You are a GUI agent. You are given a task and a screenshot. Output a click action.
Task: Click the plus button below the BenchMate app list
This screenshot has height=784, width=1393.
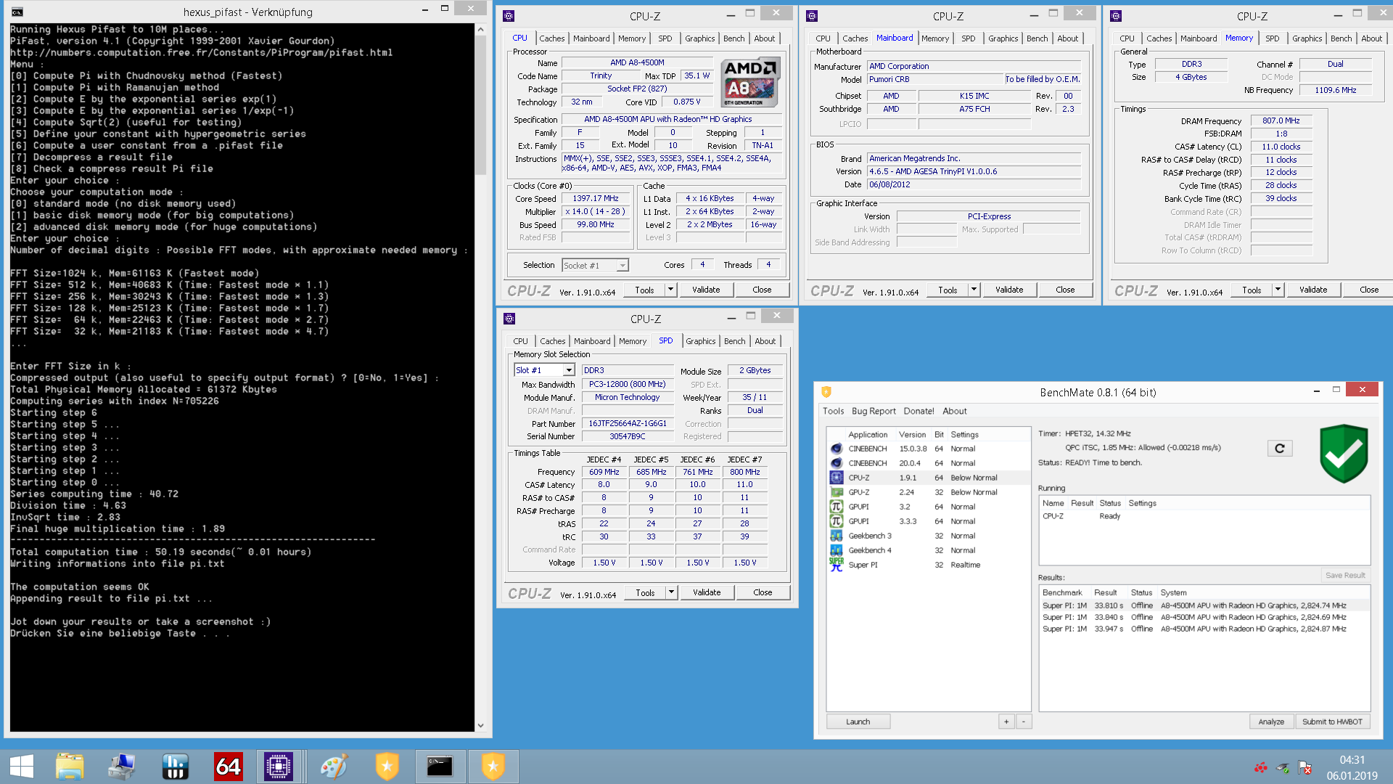(1006, 722)
